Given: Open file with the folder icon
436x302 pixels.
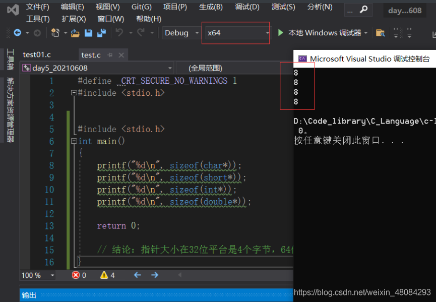Looking at the screenshot, I should click(x=75, y=33).
